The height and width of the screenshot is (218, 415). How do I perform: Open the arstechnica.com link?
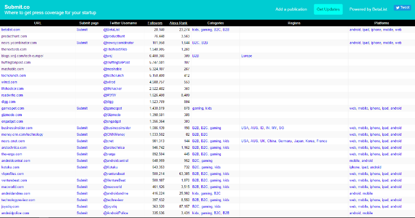point(14,148)
